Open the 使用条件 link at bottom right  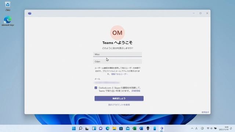click(205, 112)
